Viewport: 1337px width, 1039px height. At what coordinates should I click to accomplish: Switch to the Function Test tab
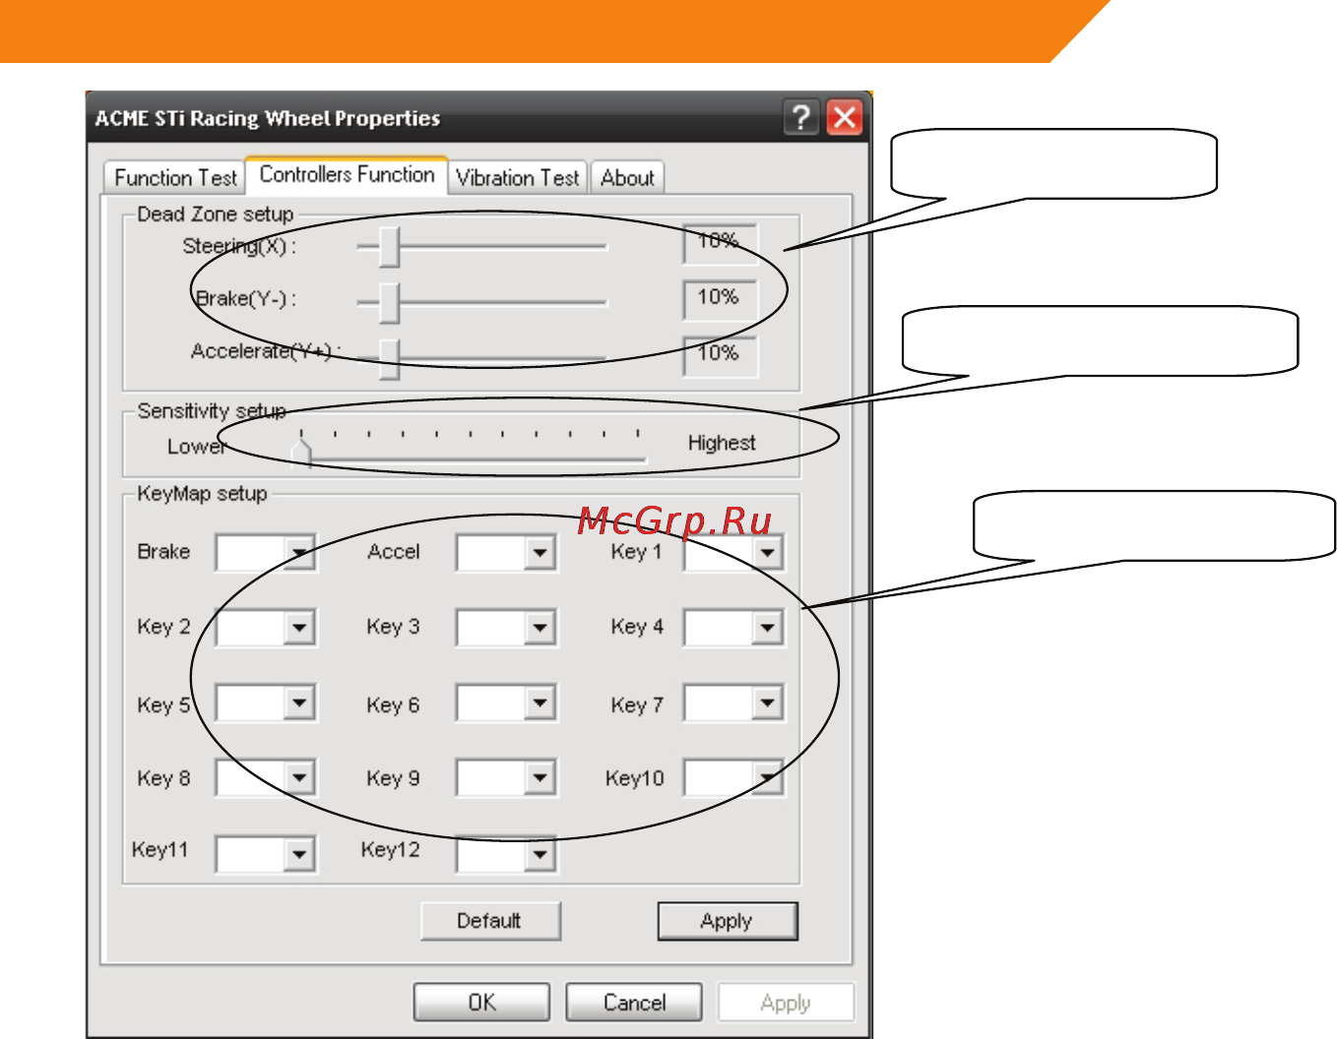[x=175, y=178]
